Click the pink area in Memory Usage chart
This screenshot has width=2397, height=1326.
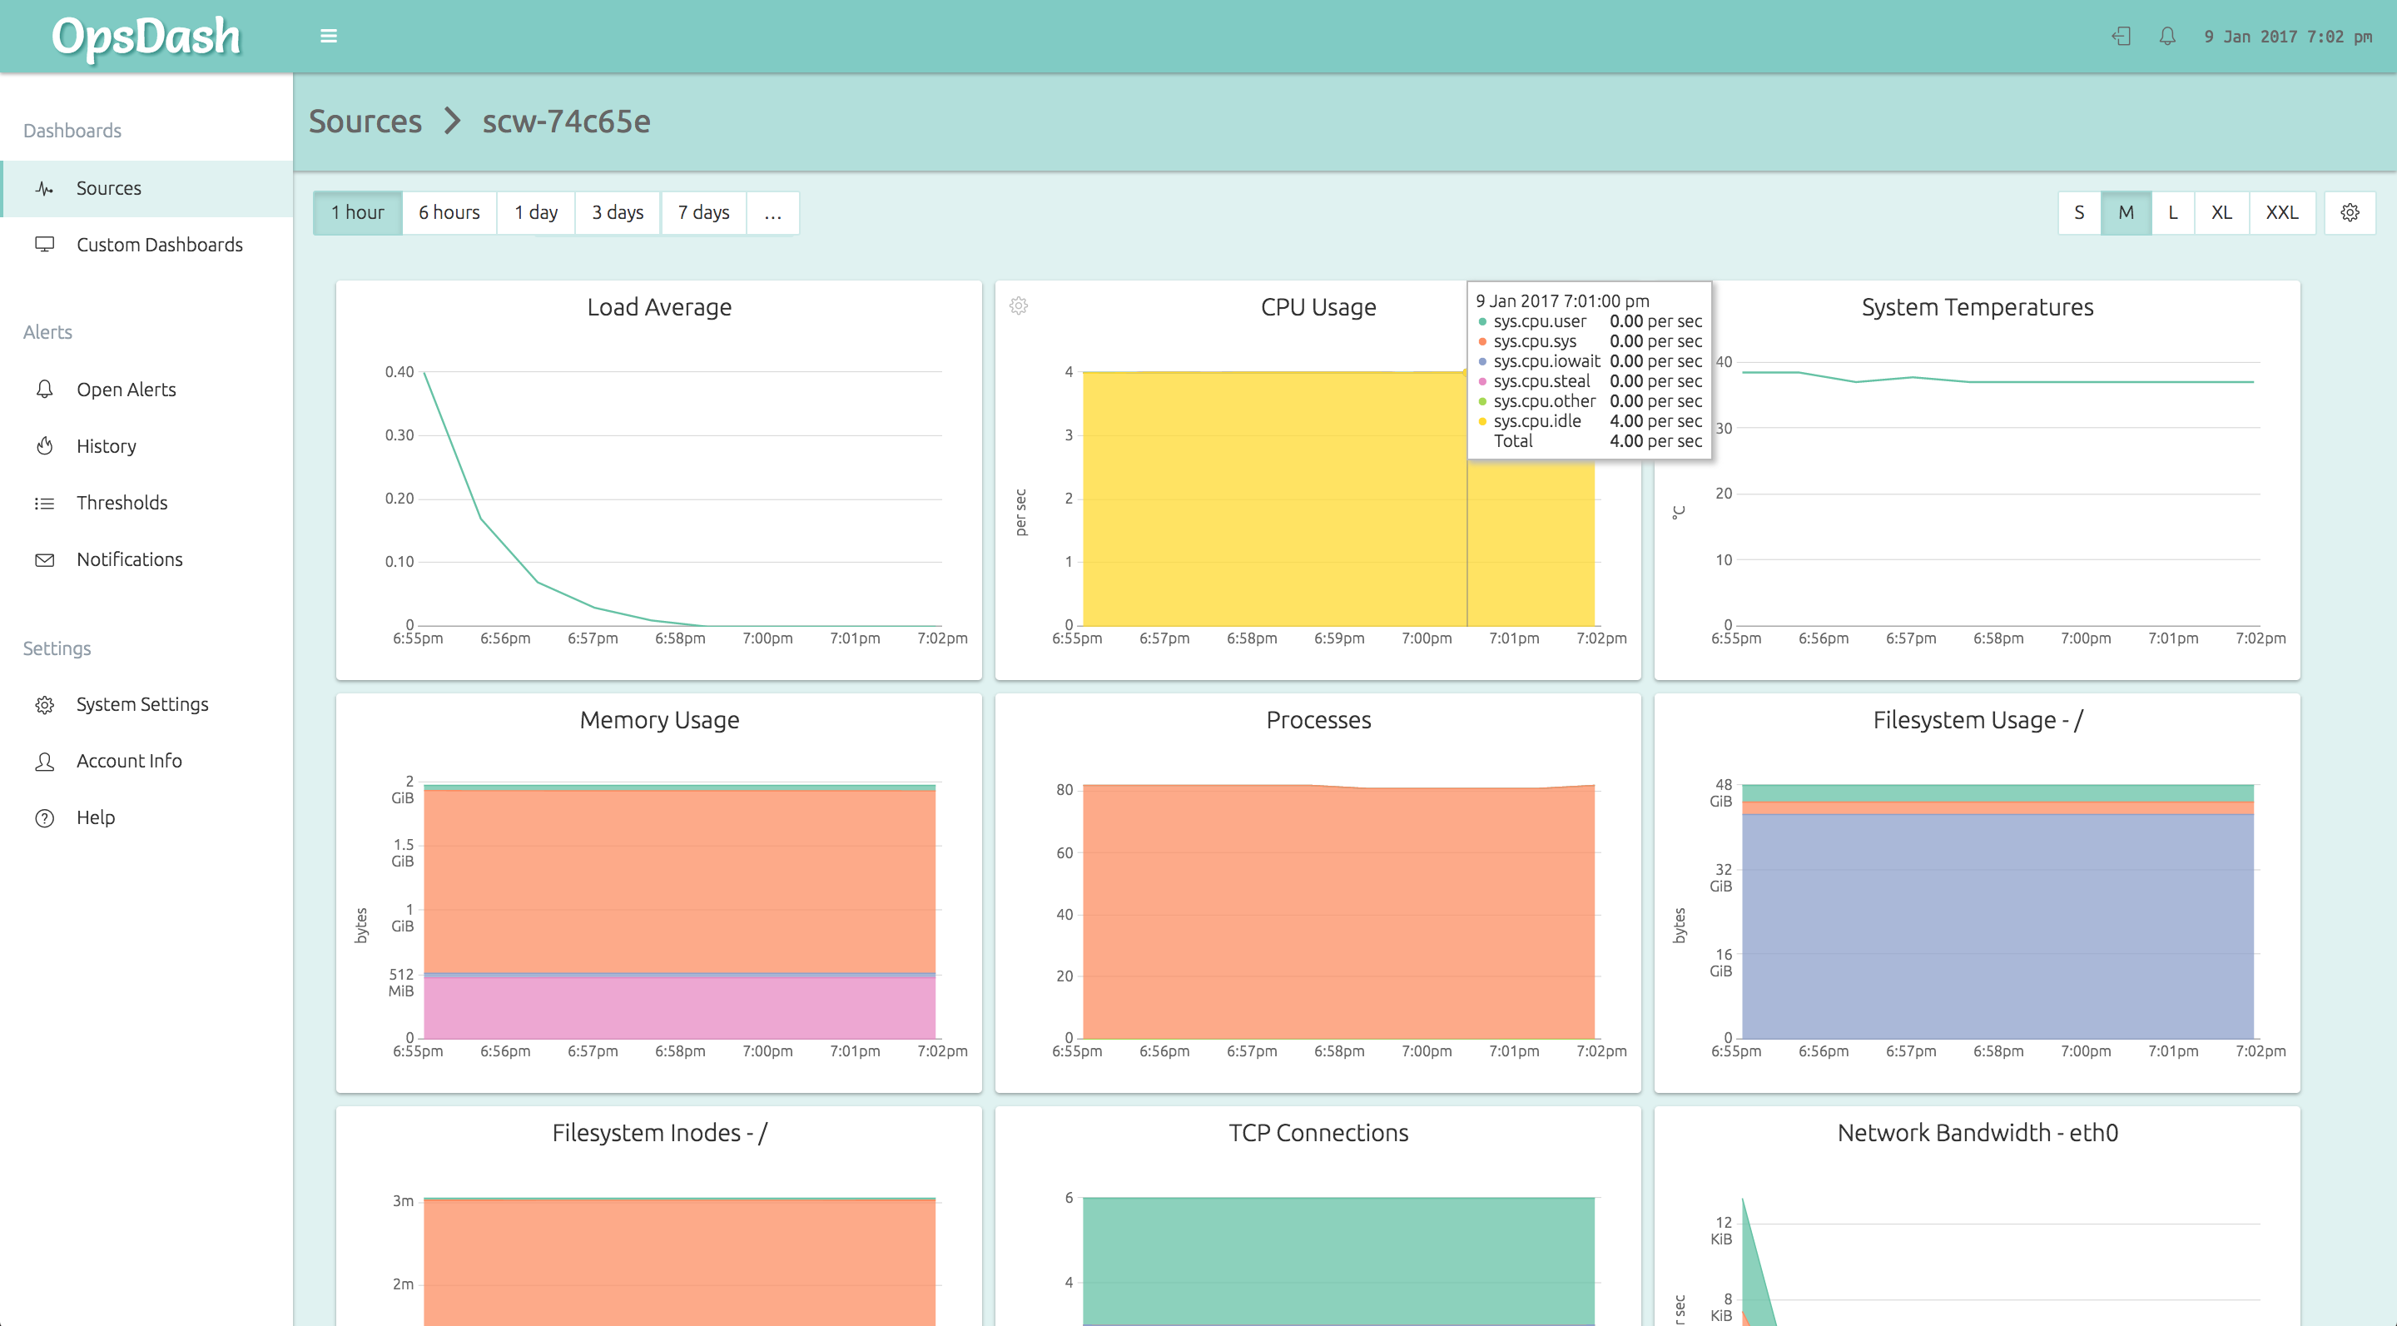pos(679,1008)
